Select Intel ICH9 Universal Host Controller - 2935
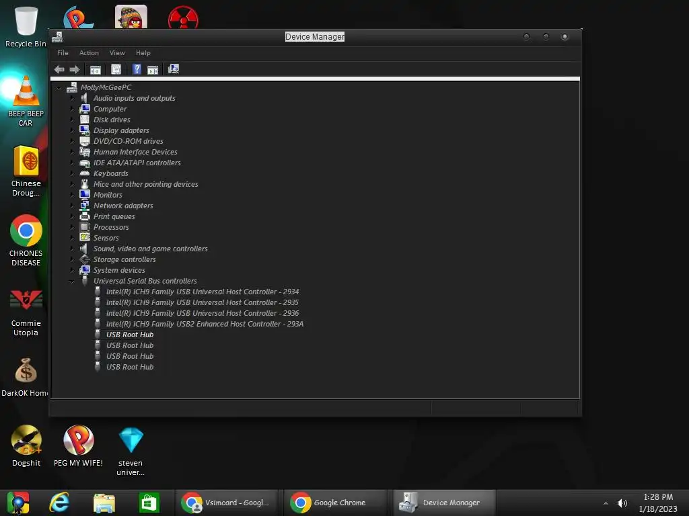This screenshot has height=516, width=689. tap(203, 303)
